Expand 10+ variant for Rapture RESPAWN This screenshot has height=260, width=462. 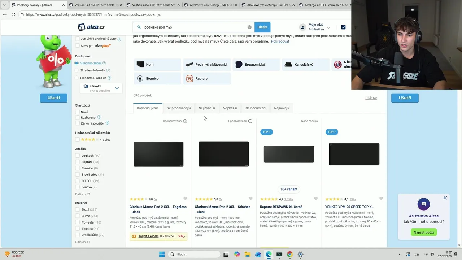point(289,189)
